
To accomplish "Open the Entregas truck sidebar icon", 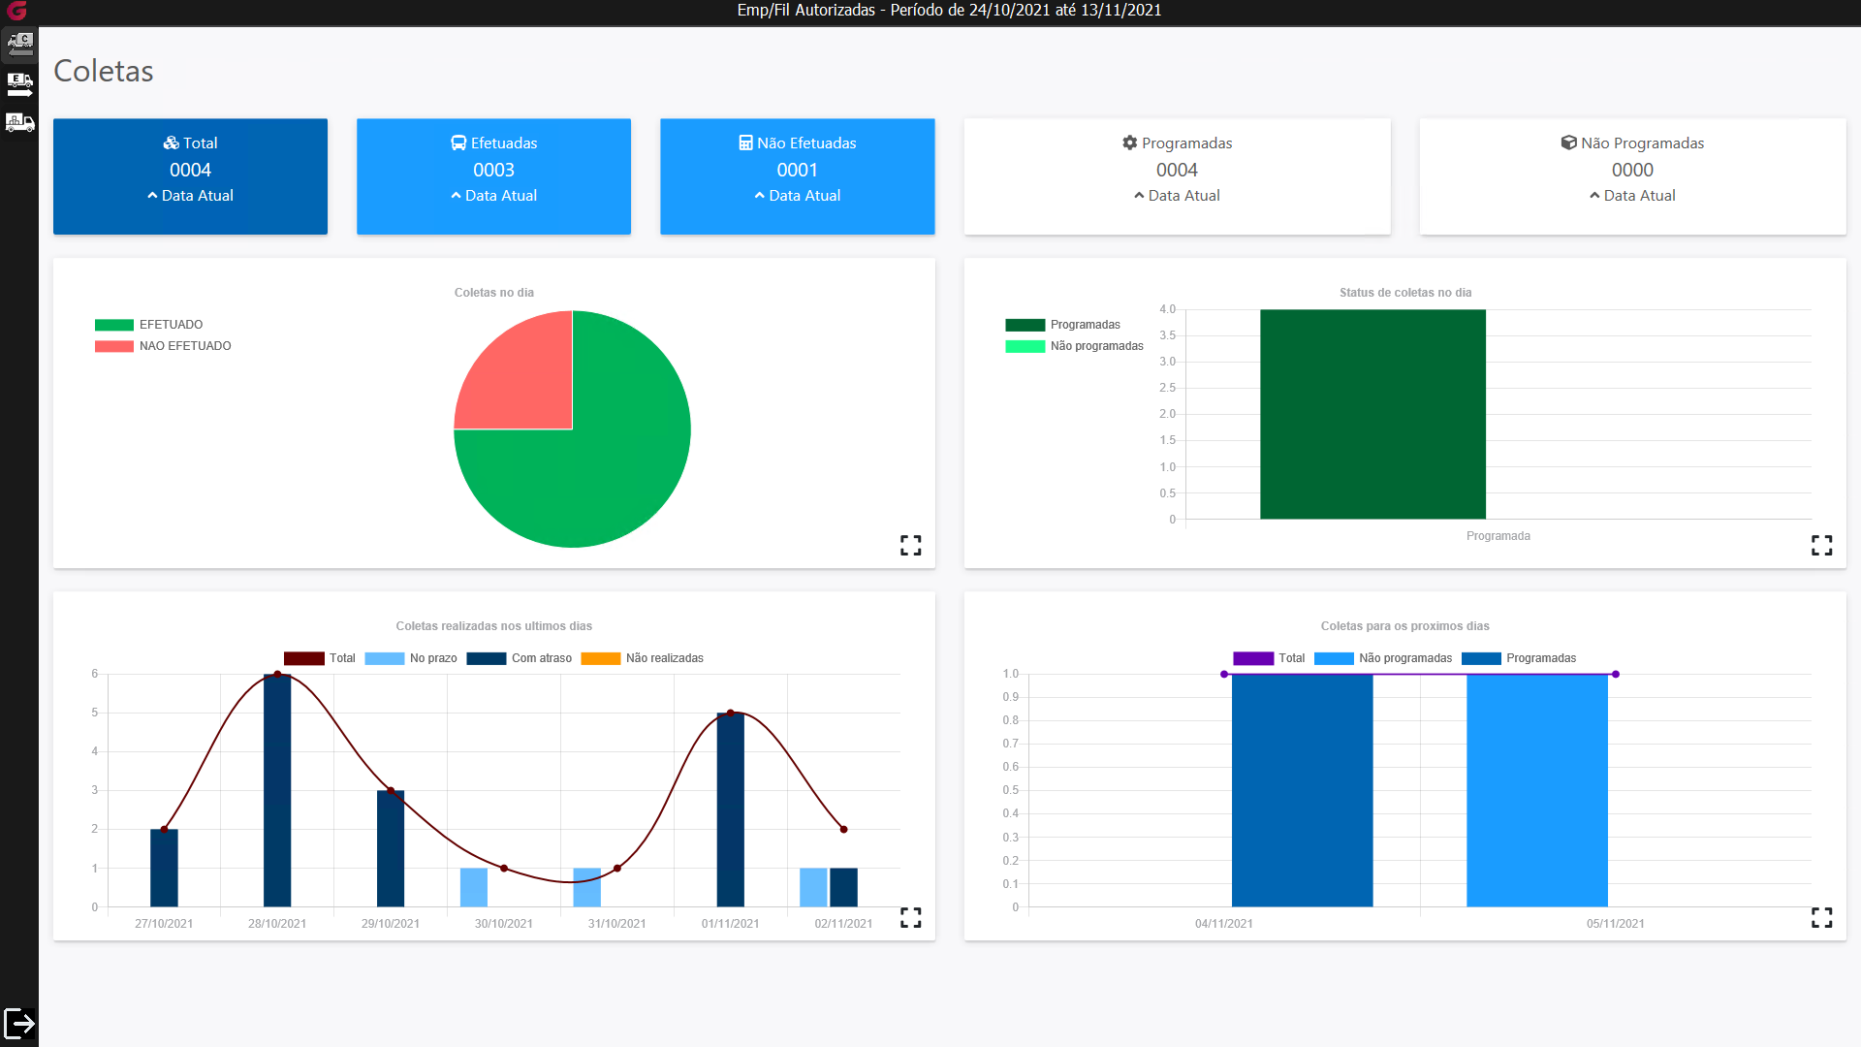I will [19, 83].
